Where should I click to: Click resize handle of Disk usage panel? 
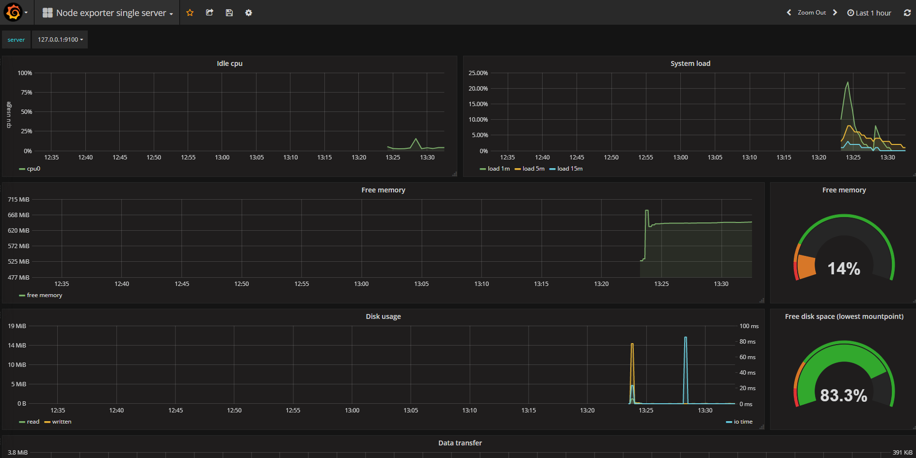click(762, 427)
